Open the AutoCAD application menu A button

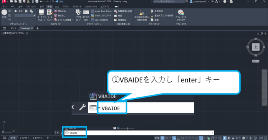pos(4,2)
